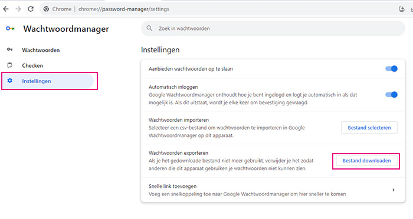This screenshot has width=413, height=219.
Task: Click the Snelle link toevoegen row text
Action: click(172, 186)
